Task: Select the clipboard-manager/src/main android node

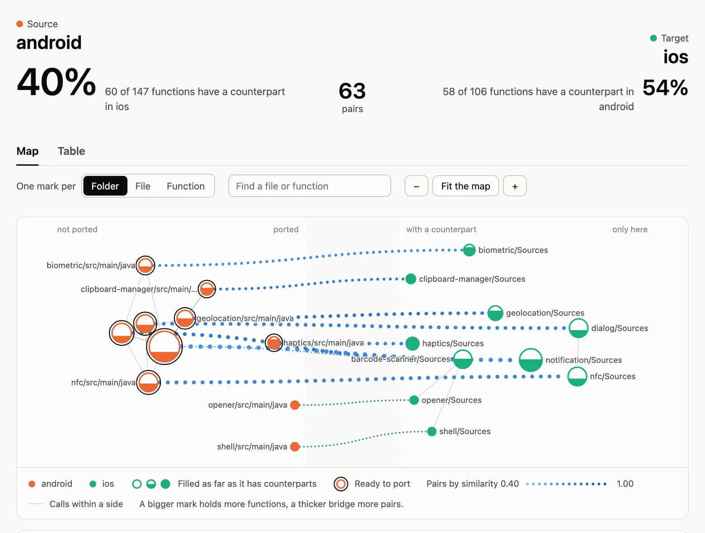Action: [207, 289]
